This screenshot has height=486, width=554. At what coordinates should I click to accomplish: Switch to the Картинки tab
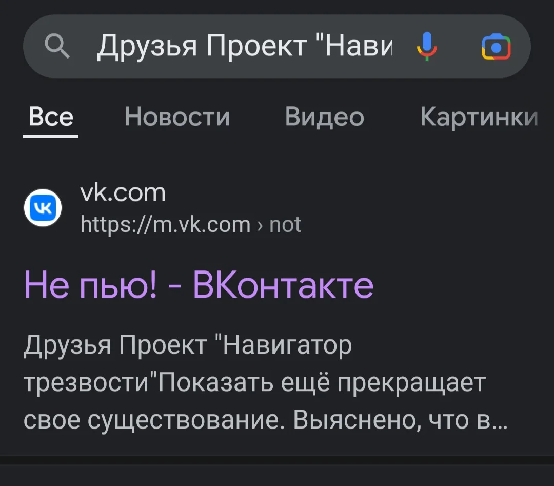coord(478,117)
